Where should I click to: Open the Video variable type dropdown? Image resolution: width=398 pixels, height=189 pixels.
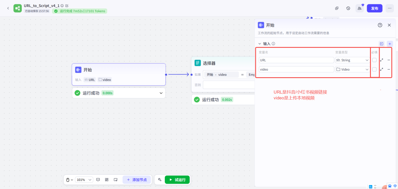353,69
